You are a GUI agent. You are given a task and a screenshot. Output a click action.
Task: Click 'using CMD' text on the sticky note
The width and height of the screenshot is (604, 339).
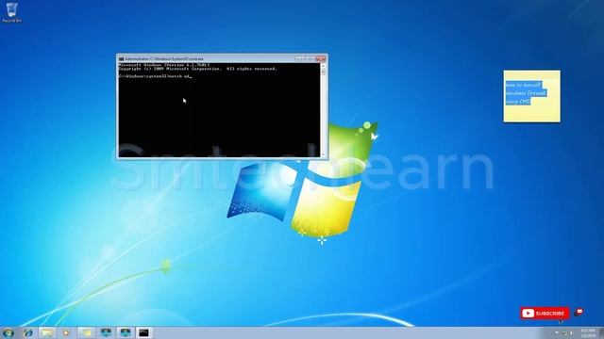point(518,102)
